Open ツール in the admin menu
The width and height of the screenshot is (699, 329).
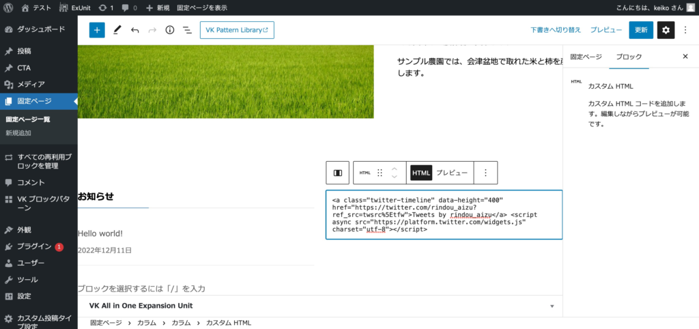pos(39,280)
